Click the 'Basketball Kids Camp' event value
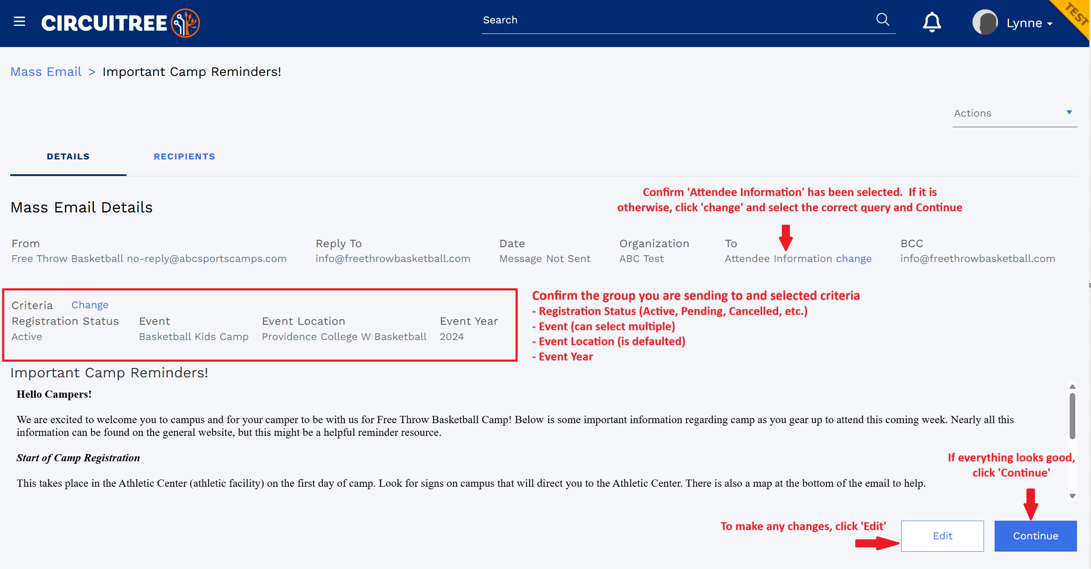 [x=194, y=337]
